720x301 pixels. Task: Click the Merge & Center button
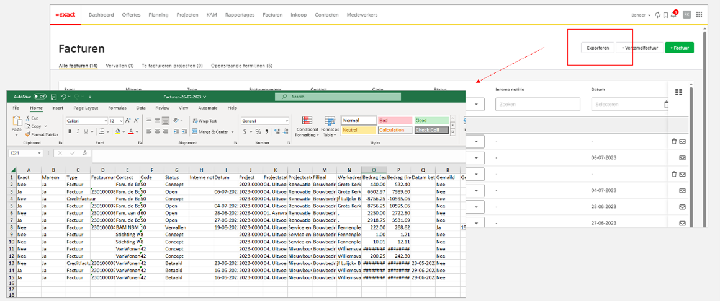(211, 131)
